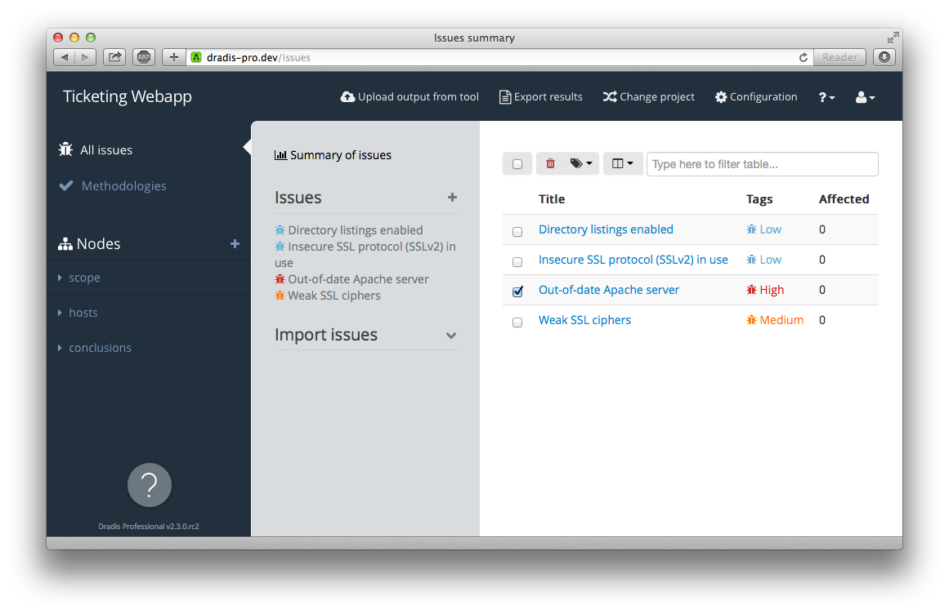Click the ABP Adblock extension icon

[x=143, y=57]
